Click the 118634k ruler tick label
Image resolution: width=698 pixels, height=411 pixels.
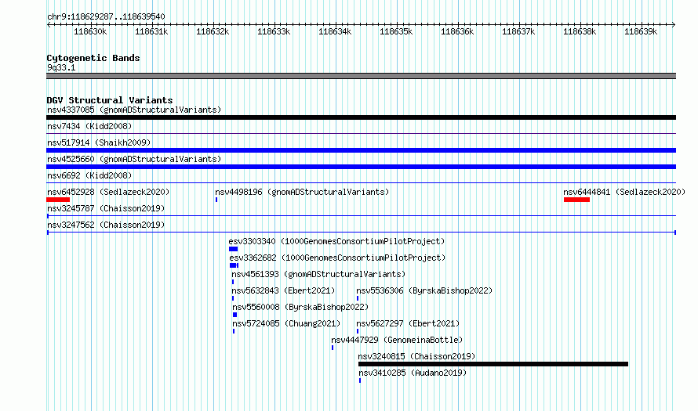[x=335, y=31]
